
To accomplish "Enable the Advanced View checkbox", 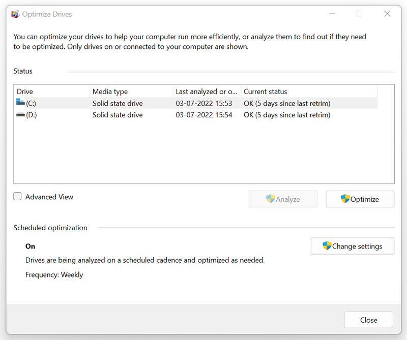I will pyautogui.click(x=17, y=197).
